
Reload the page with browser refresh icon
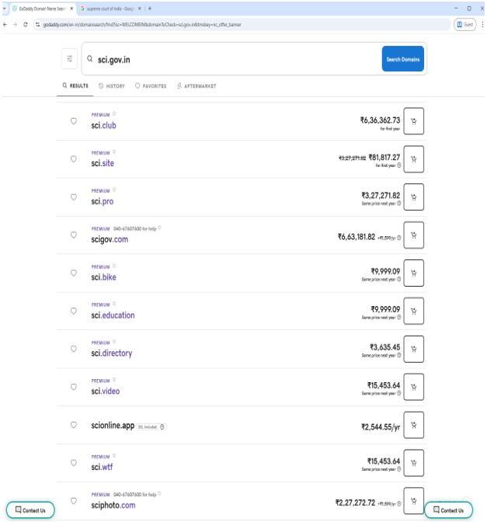coord(26,24)
